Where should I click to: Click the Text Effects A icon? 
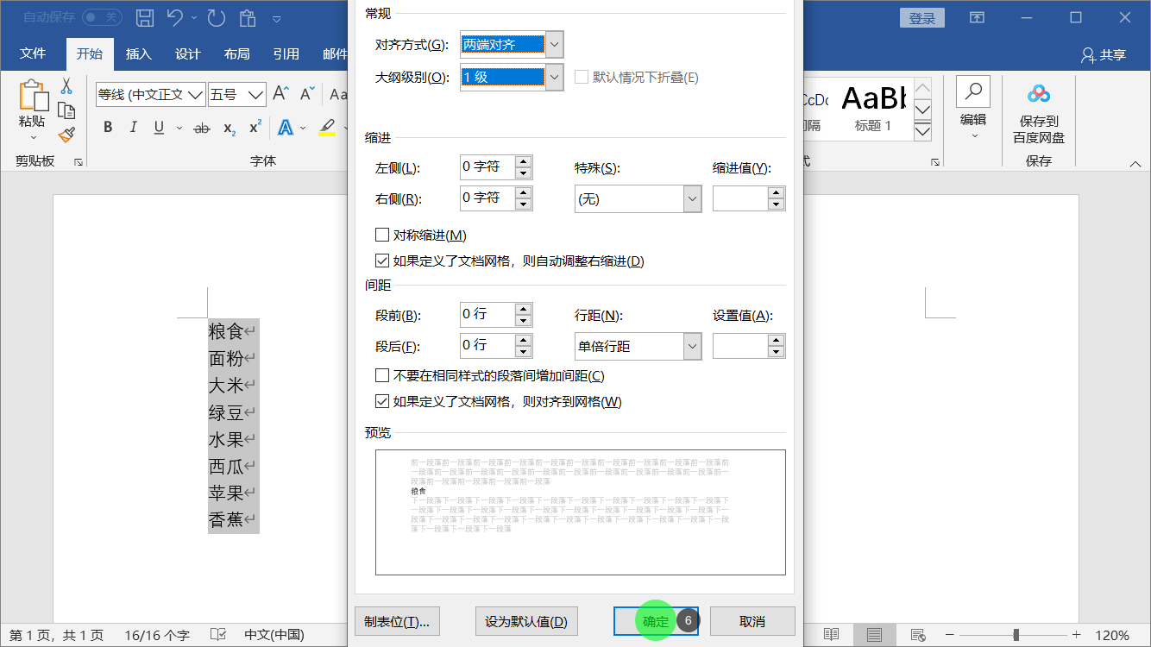285,128
